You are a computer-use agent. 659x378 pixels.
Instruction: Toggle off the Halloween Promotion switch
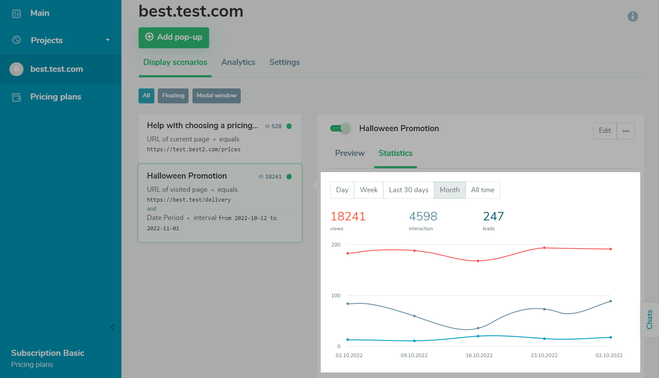[340, 128]
